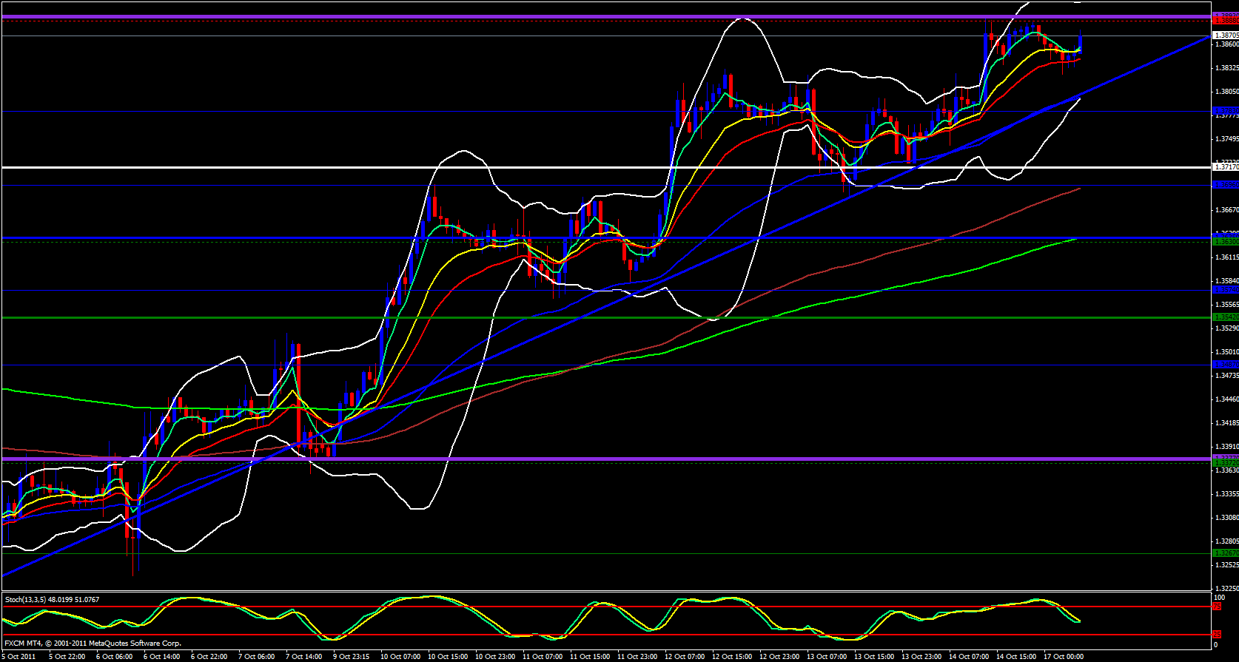Viewport: 1239px width, 662px height.
Task: Select the white 1.37170 price label
Action: pos(1225,167)
